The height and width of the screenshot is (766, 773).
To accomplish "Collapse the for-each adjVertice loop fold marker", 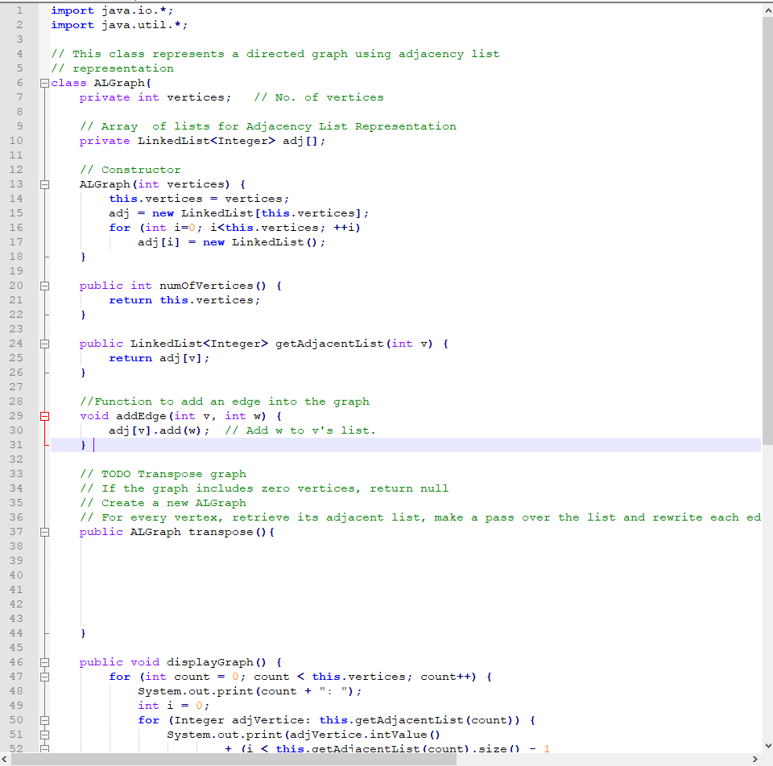I will click(44, 719).
